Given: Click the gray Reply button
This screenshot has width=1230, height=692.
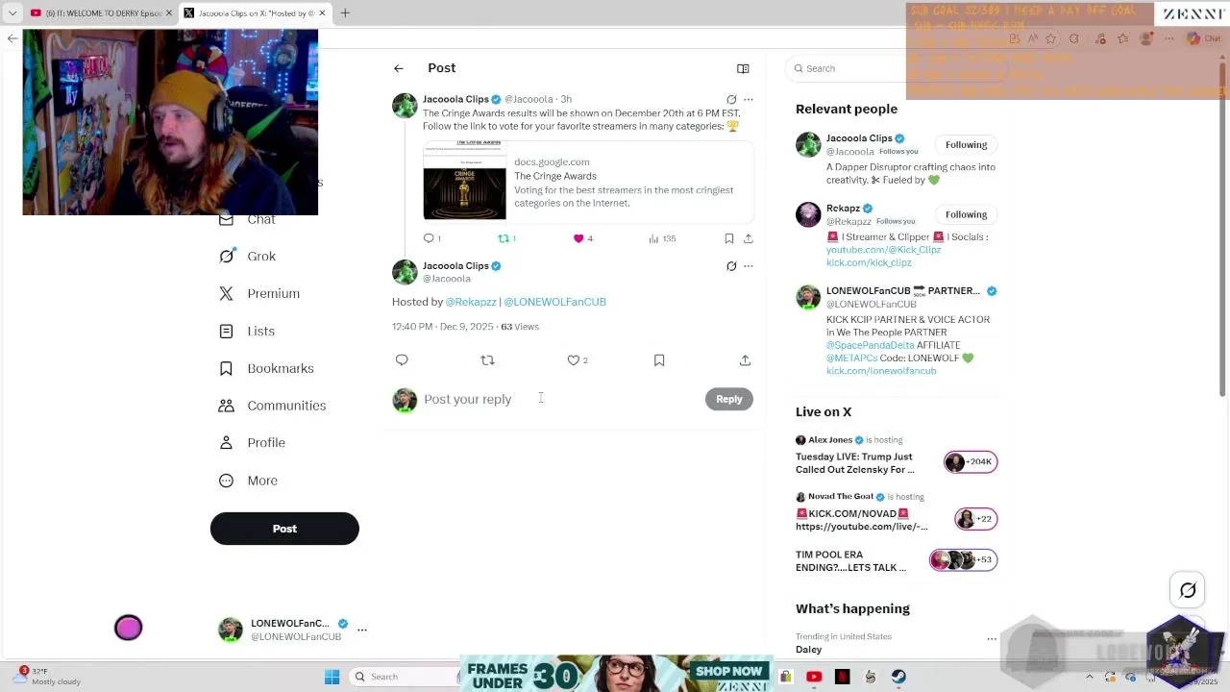Looking at the screenshot, I should pos(728,399).
